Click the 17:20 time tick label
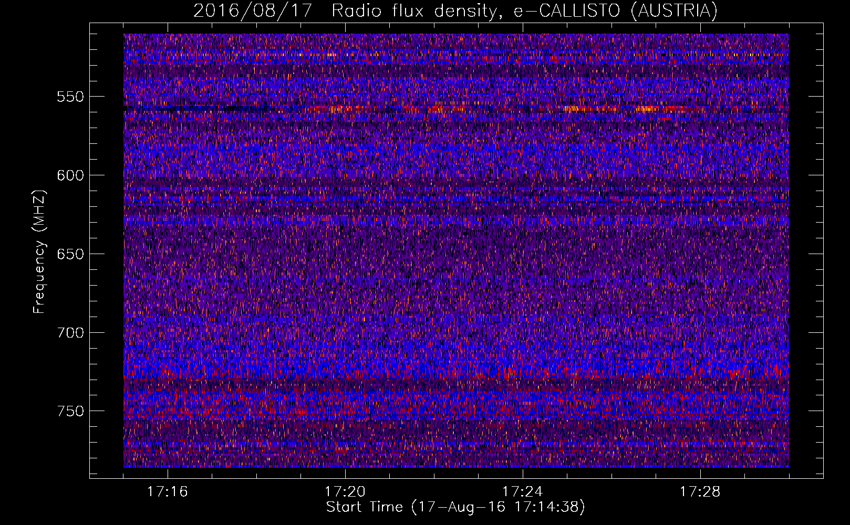The height and width of the screenshot is (525, 850). pyautogui.click(x=345, y=491)
